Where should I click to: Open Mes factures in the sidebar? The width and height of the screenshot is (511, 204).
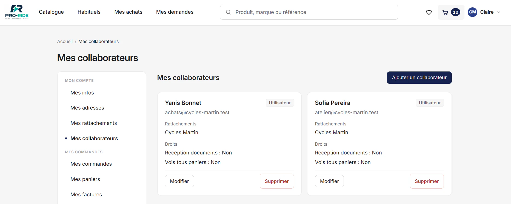coord(86,195)
